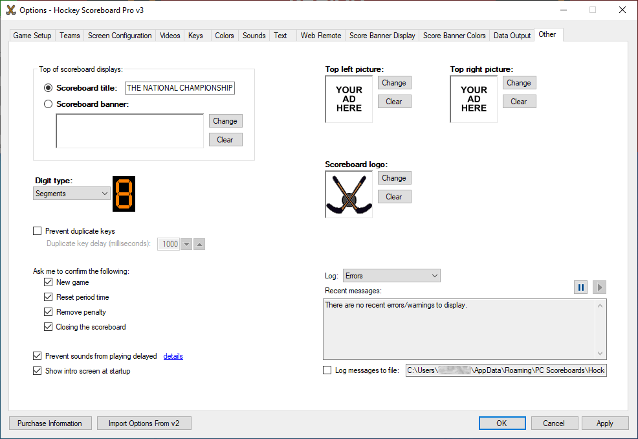Open the Digit type dropdown
638x439 pixels.
pyautogui.click(x=72, y=194)
